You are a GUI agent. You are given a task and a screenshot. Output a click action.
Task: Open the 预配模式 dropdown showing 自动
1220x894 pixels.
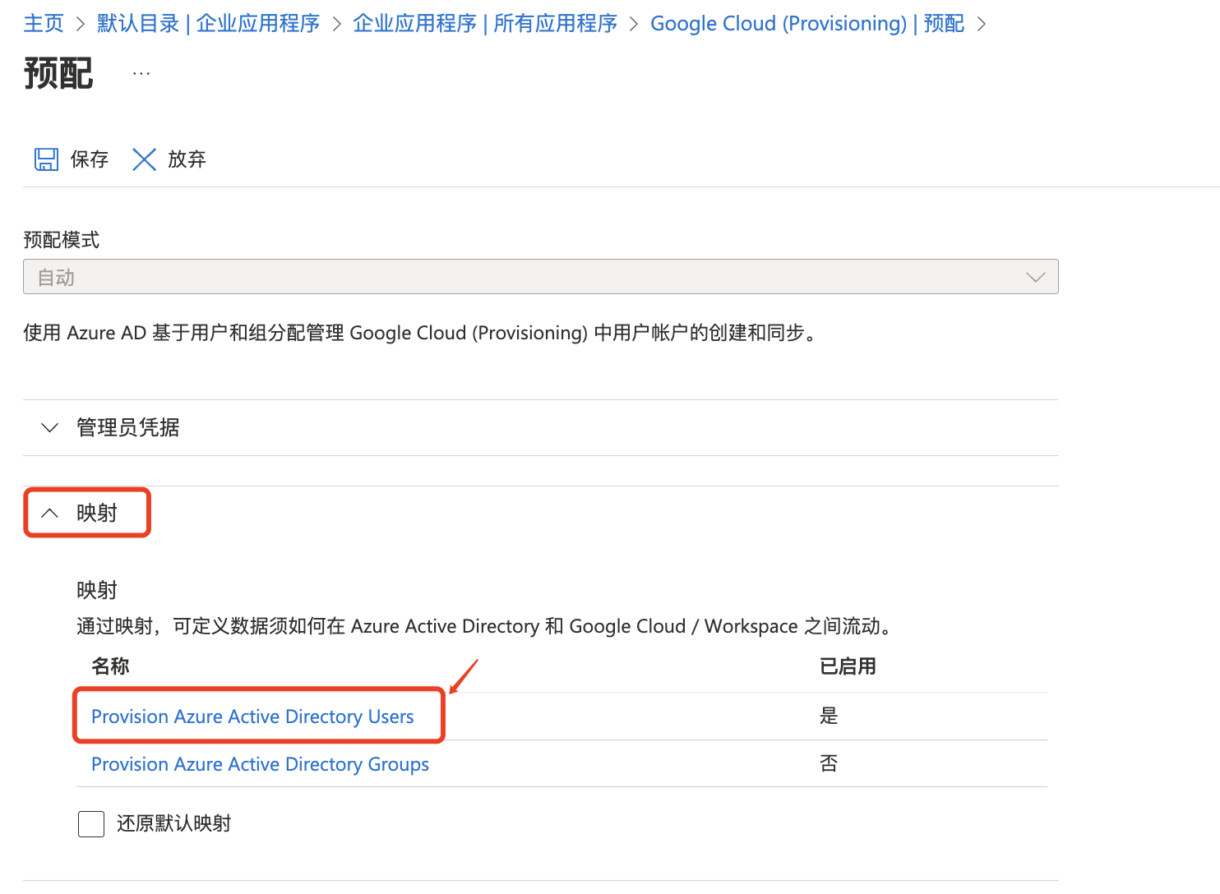(541, 277)
